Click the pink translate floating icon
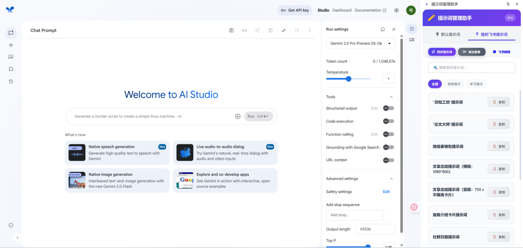The height and width of the screenshot is (248, 523). pyautogui.click(x=414, y=207)
